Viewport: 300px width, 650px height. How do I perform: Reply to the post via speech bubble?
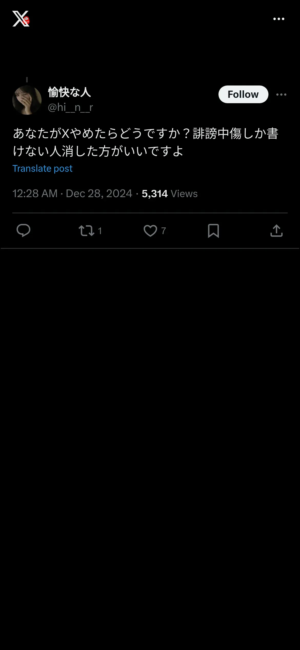(23, 231)
